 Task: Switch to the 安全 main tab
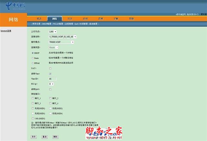pos(70,19)
